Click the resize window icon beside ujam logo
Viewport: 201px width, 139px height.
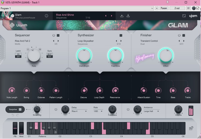pyautogui.click(x=184, y=16)
